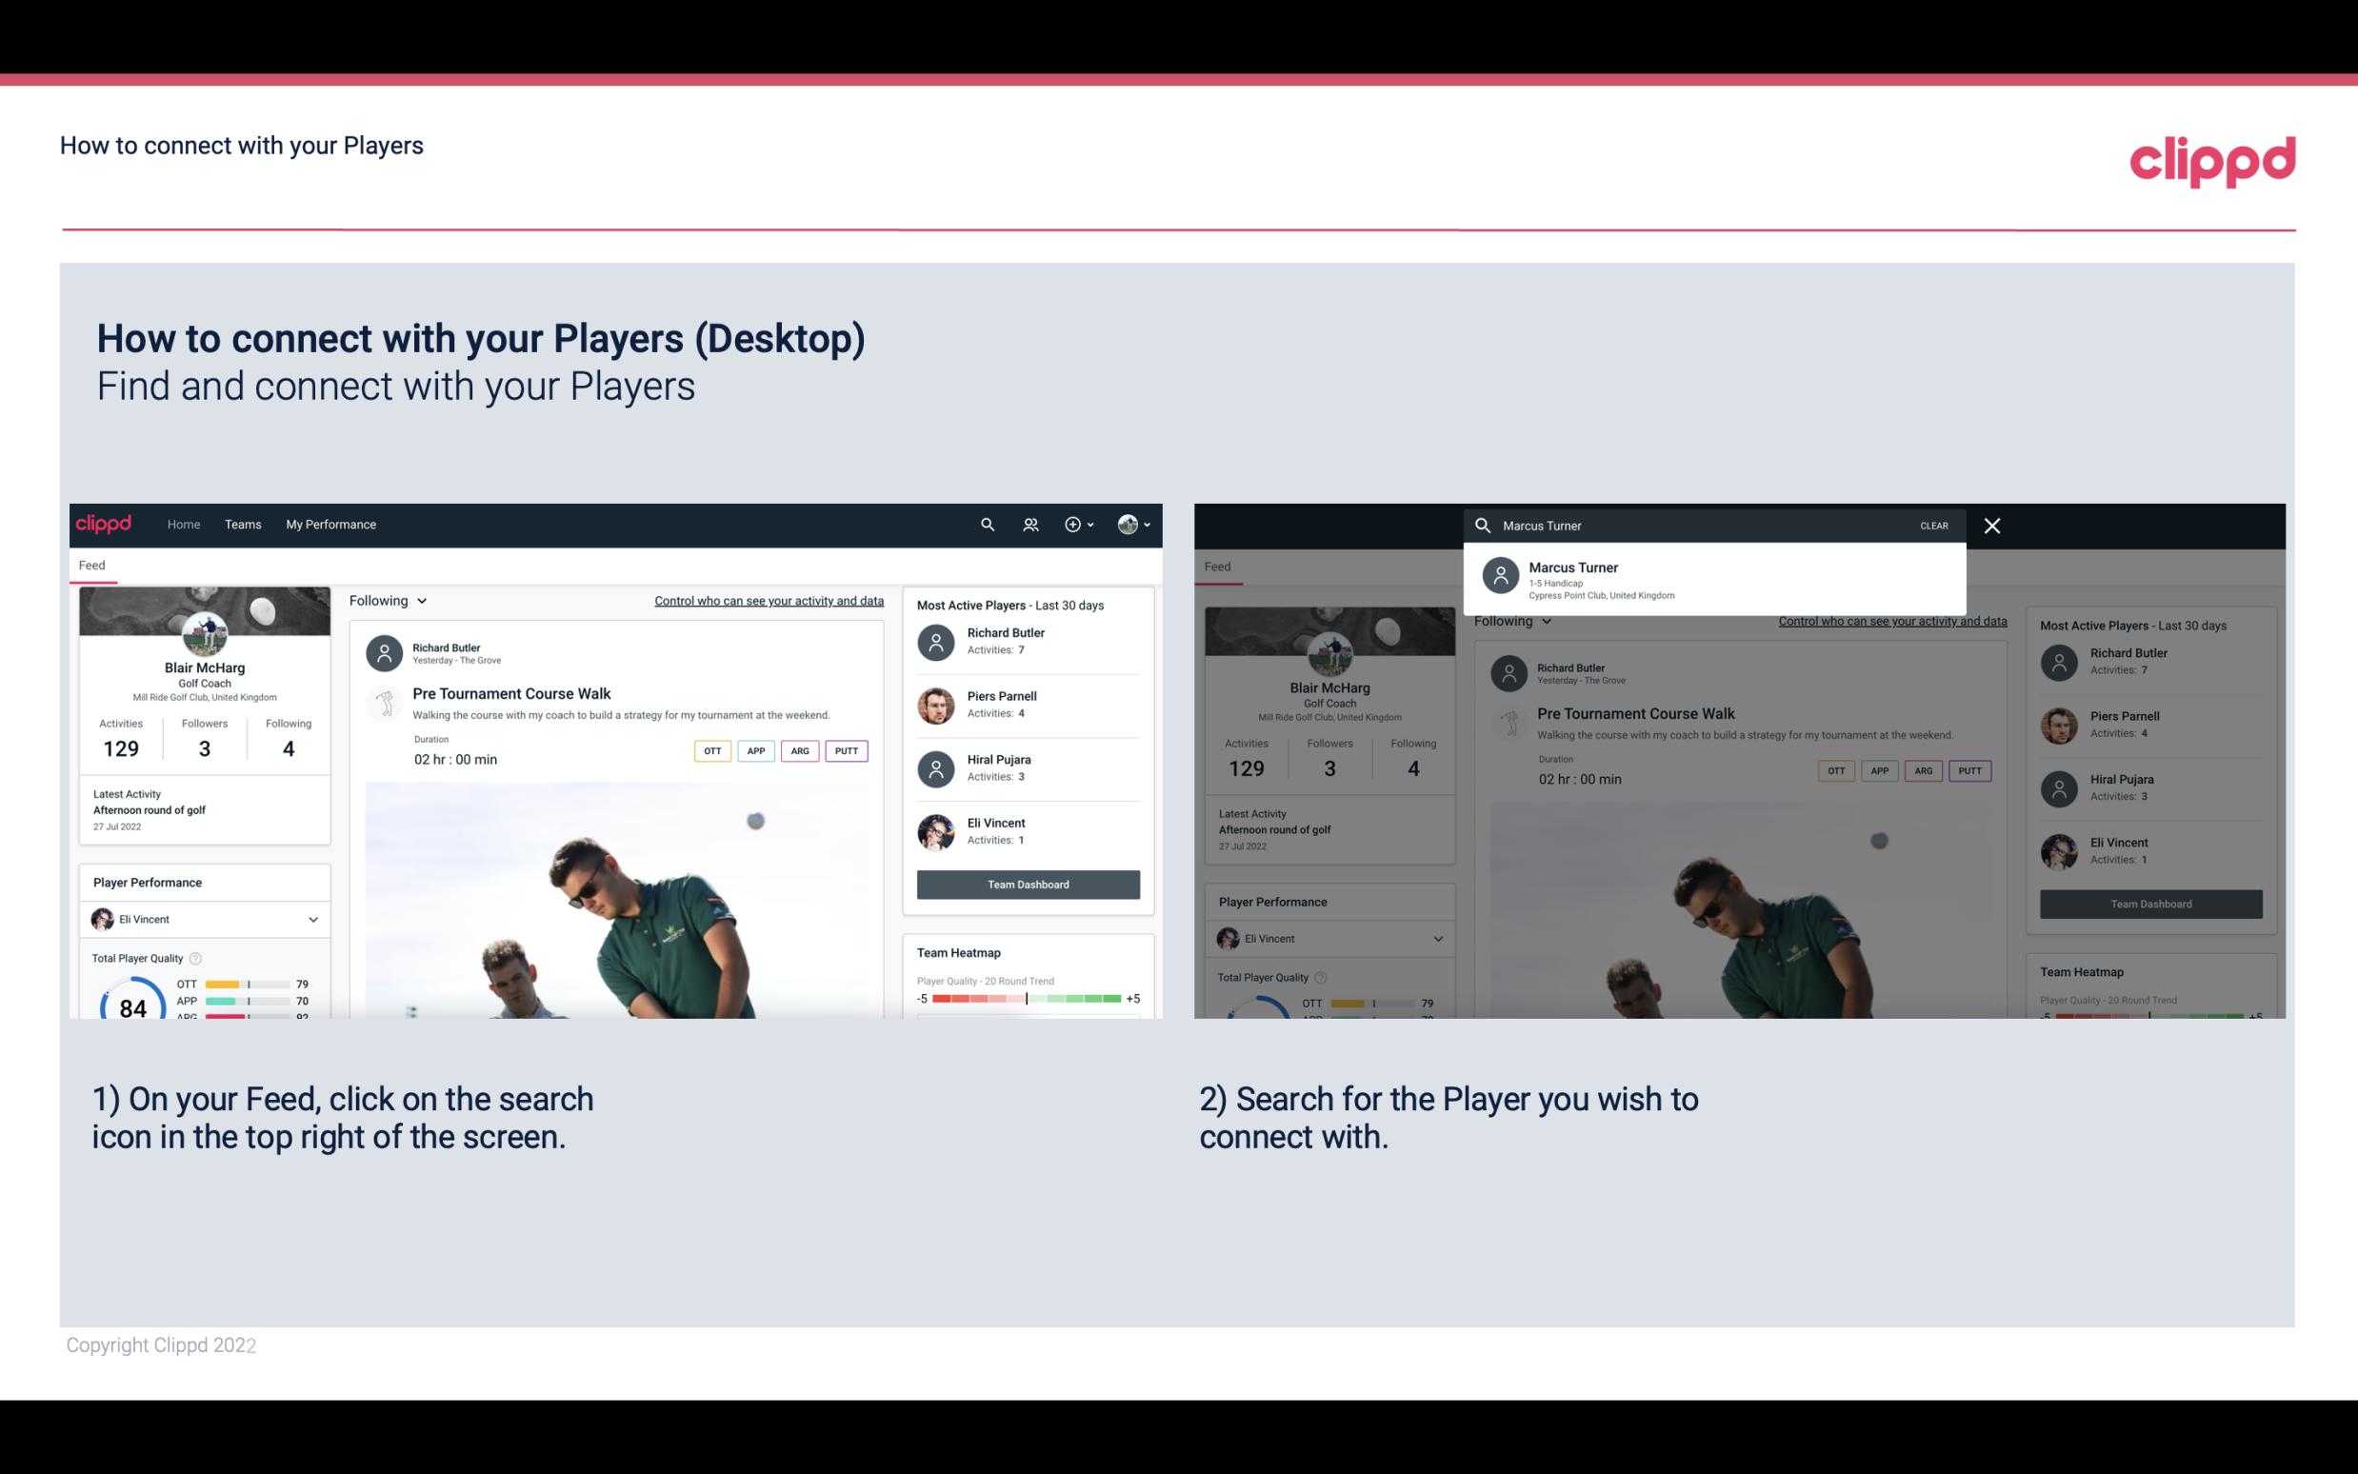The width and height of the screenshot is (2358, 1474).
Task: Click the My Performance tab
Action: (x=331, y=523)
